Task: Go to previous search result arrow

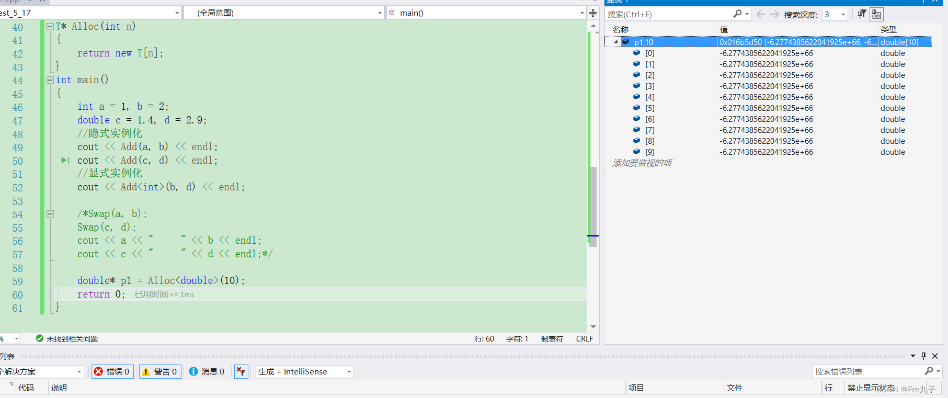Action: pos(761,14)
